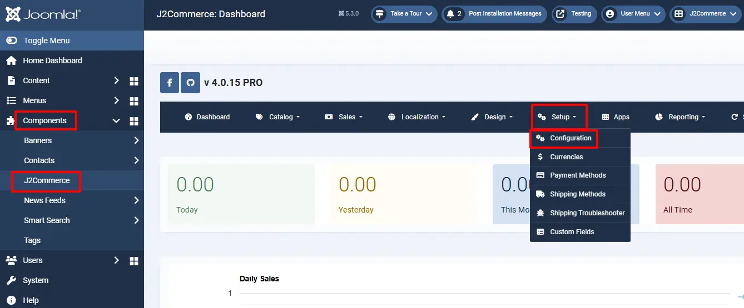744x308 pixels.
Task: Click the Joomla logo
Action: pos(43,14)
